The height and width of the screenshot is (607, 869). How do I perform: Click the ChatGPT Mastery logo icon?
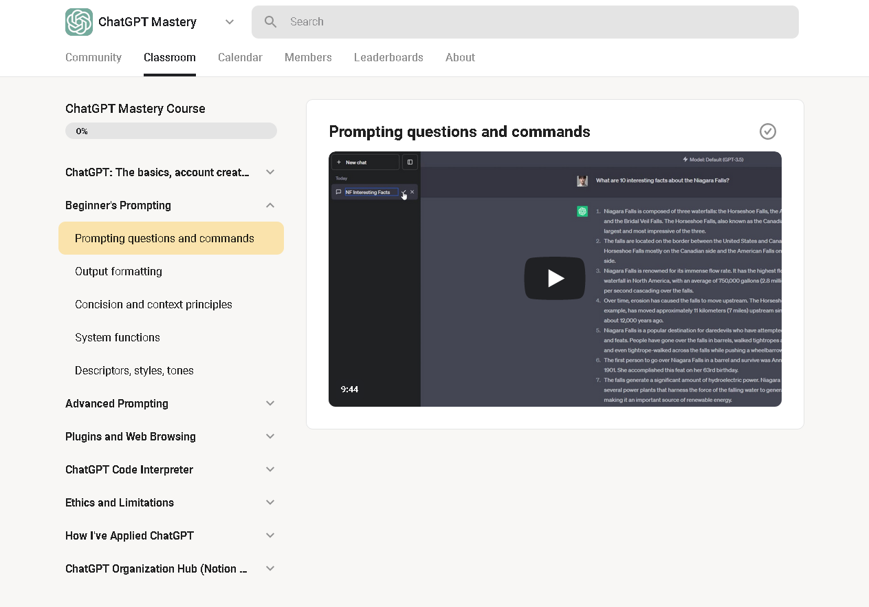point(79,22)
